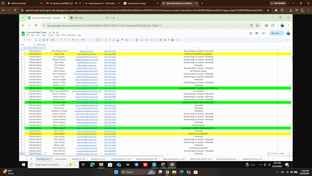Click the Redo icon in Sheets toolbar
Screen dimensions: 312x176
[40, 40]
